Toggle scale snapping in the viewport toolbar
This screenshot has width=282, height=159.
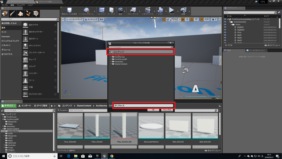[202, 20]
